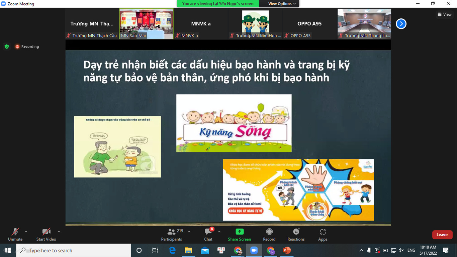Expand audio options arrow beside Unmute
The image size is (457, 257).
click(26, 232)
